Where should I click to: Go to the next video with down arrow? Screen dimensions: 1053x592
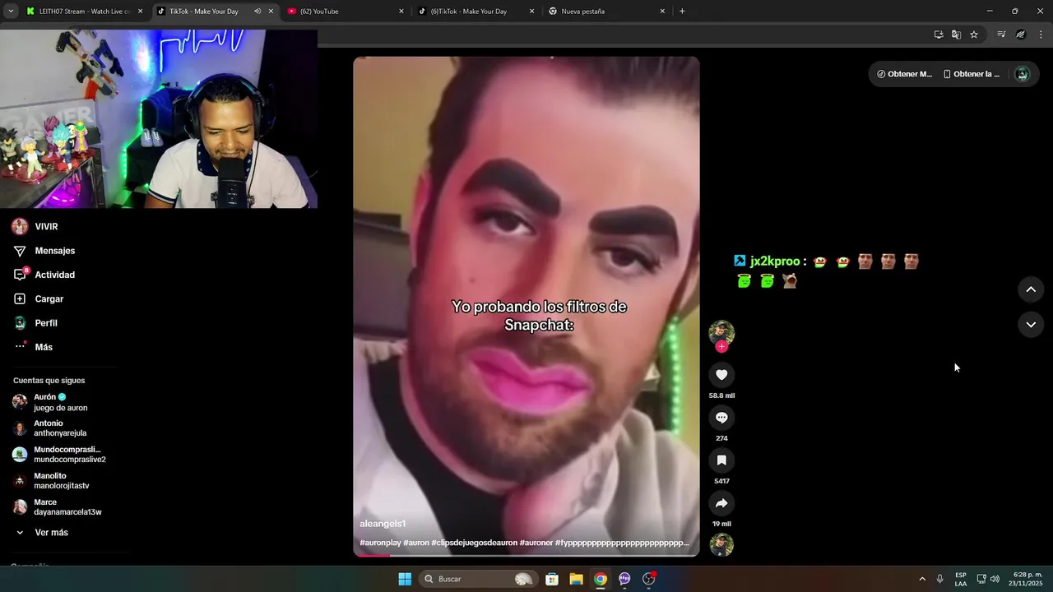point(1031,325)
